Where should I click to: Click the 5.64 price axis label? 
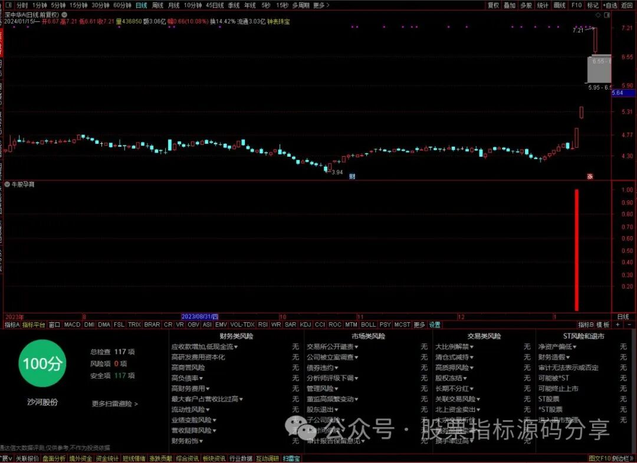tap(623, 93)
